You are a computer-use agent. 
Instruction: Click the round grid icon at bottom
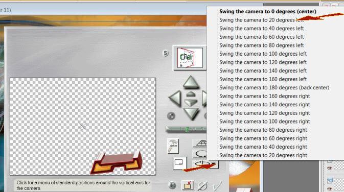[173, 185]
